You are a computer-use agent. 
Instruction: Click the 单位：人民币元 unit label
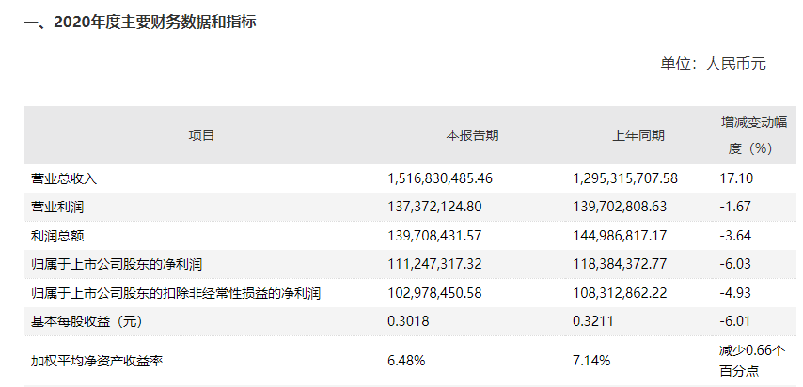[x=714, y=64]
